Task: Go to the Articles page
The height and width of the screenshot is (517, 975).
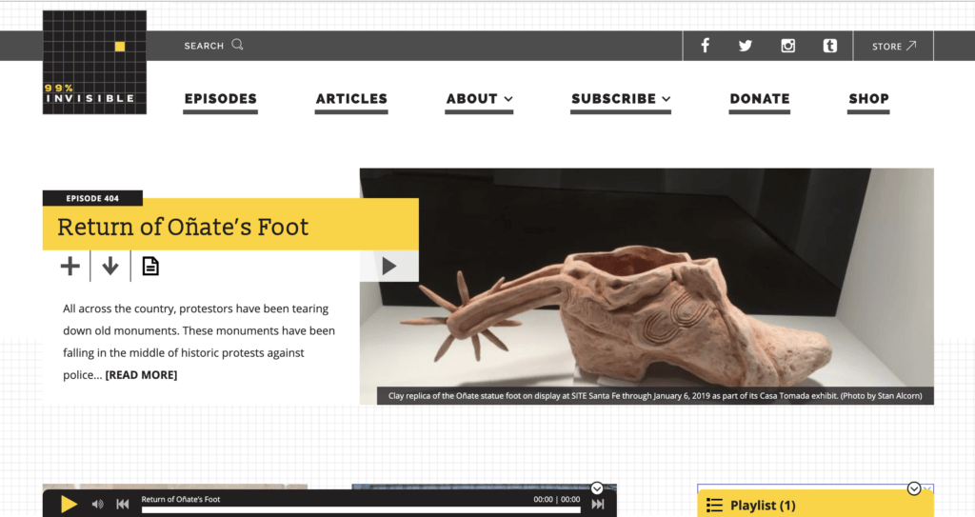Action: pyautogui.click(x=351, y=99)
